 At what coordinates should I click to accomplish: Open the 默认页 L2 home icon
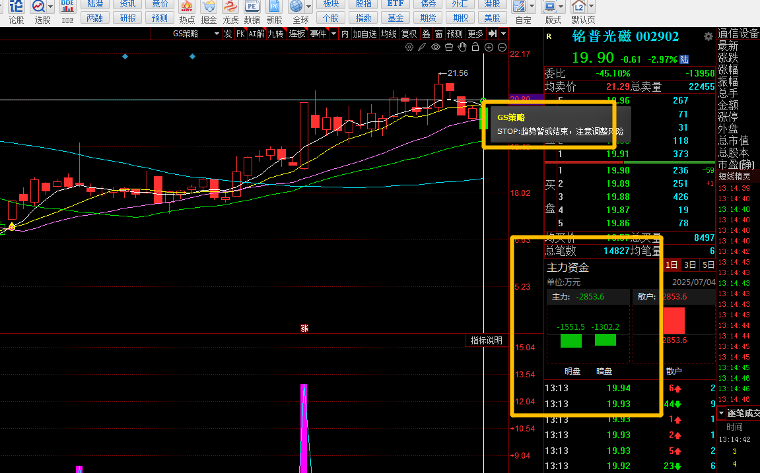pos(578,7)
